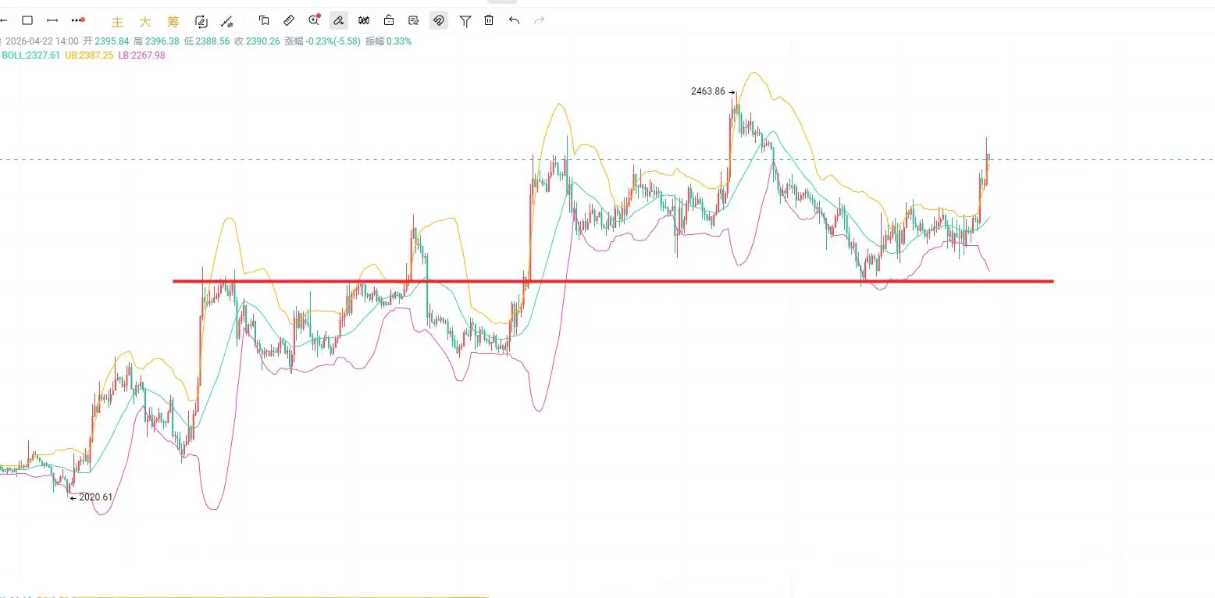Click the 筹 chip distribution button
The width and height of the screenshot is (1215, 598).
click(173, 22)
